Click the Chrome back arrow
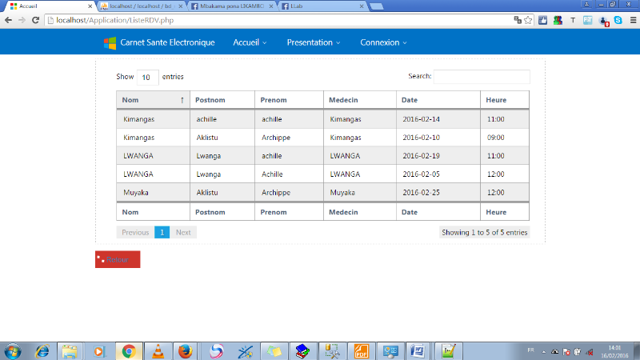 8,20
